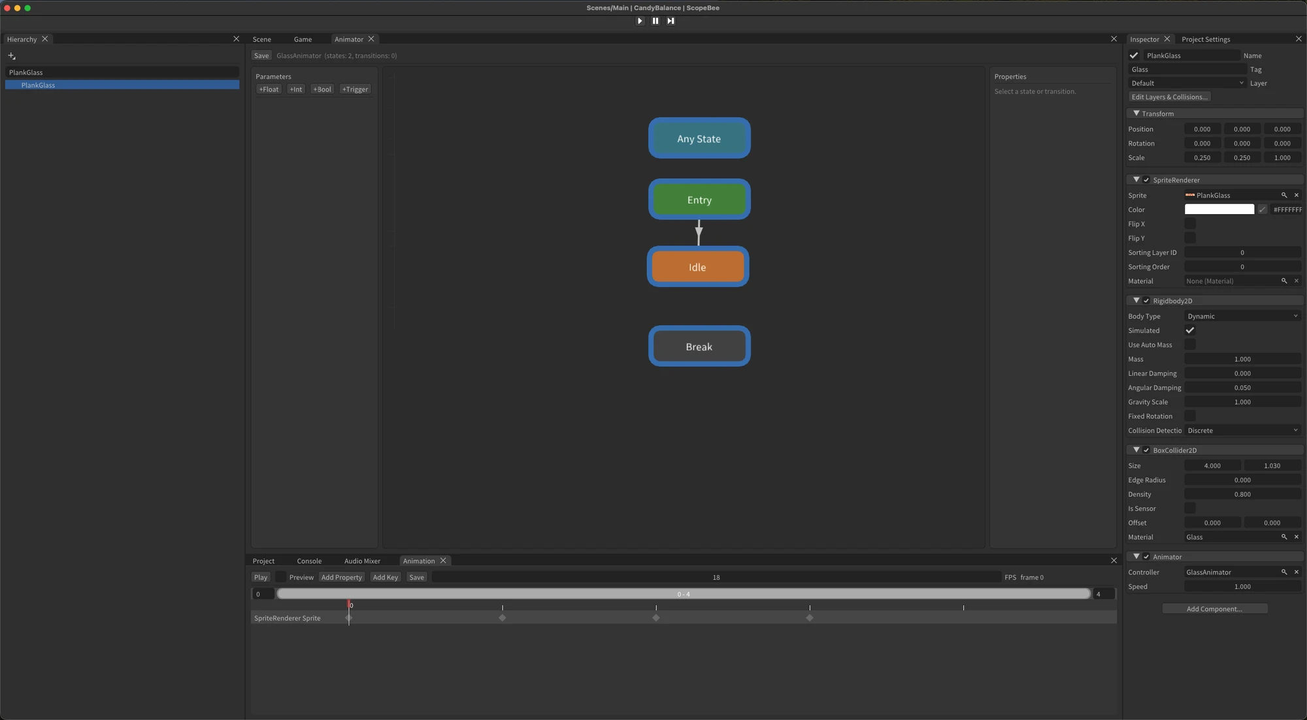The height and width of the screenshot is (720, 1307).
Task: Search for BoxCollider2D Material
Action: [1284, 537]
